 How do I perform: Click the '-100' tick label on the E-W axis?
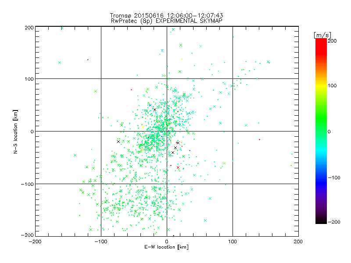(x=101, y=242)
